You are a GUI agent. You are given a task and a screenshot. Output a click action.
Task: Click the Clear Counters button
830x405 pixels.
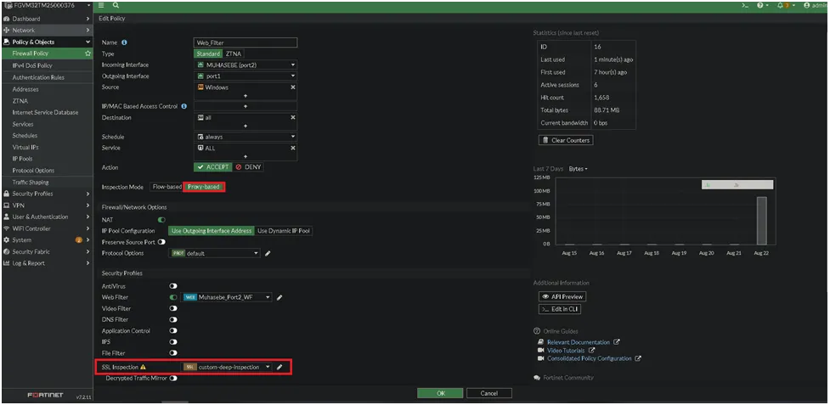tap(565, 140)
